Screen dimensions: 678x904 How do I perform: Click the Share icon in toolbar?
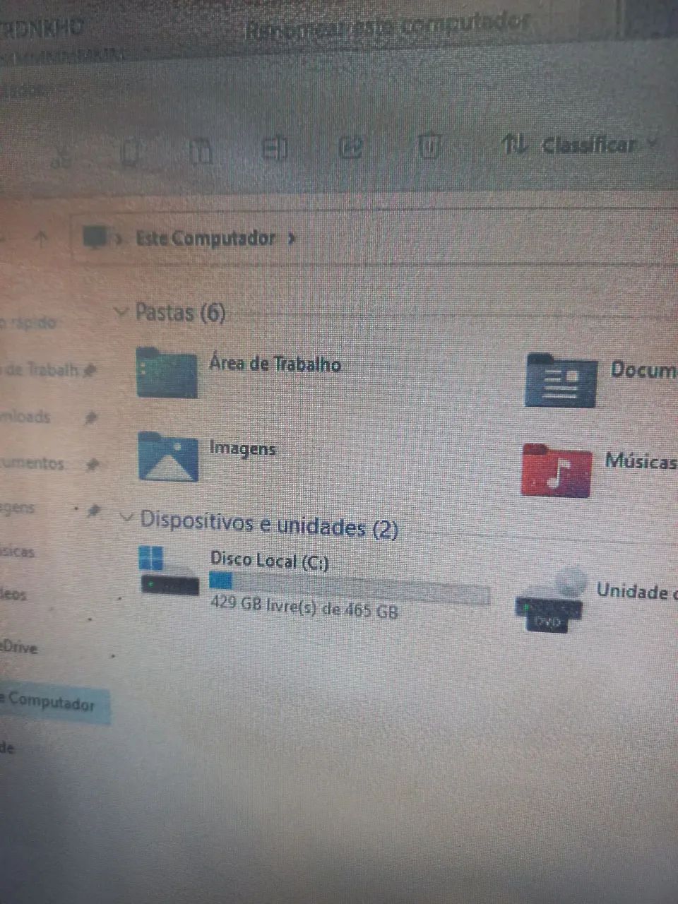pyautogui.click(x=350, y=147)
